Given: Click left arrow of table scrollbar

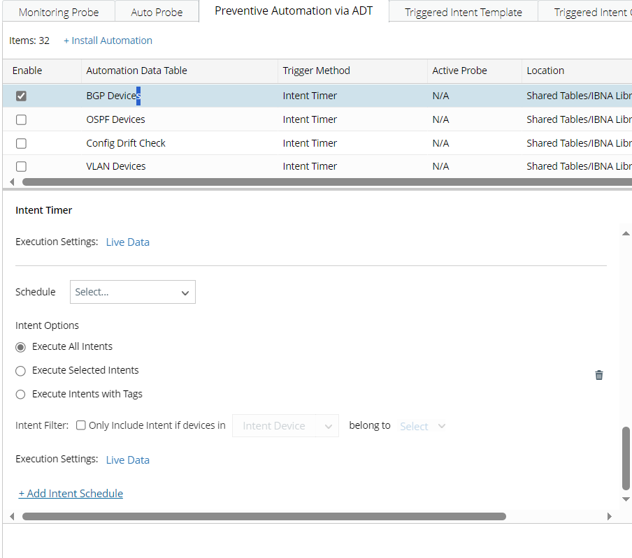Looking at the screenshot, I should (12, 182).
